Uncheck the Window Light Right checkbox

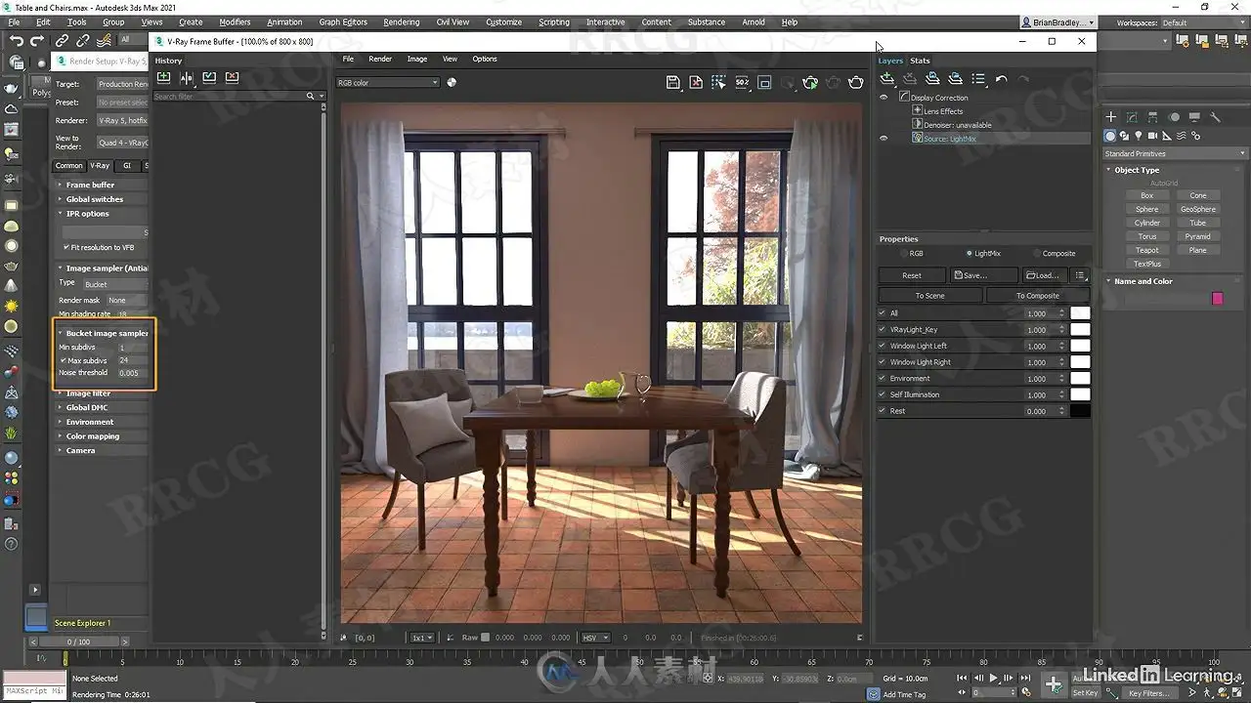883,362
